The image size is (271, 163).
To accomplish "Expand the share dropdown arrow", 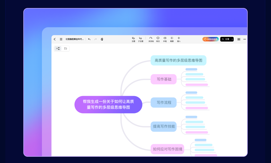I will 232,39.
